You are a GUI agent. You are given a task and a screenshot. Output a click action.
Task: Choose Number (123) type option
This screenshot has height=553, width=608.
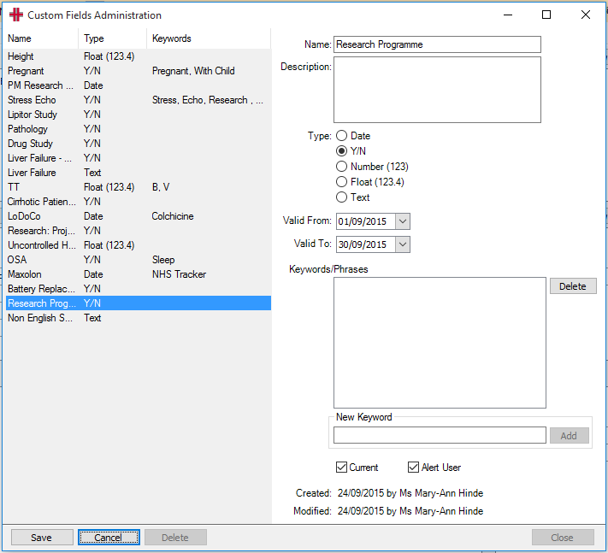[x=341, y=167]
